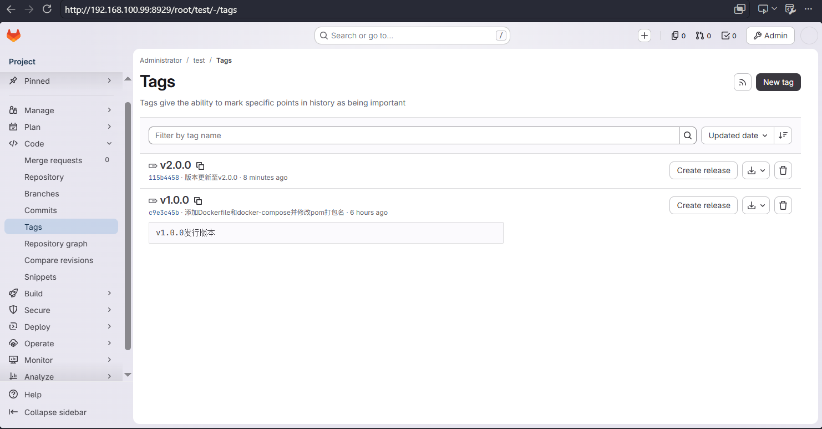Open the Admin area button

(770, 36)
